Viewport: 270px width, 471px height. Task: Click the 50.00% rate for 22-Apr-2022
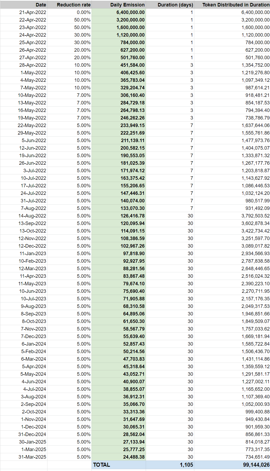pyautogui.click(x=70, y=20)
